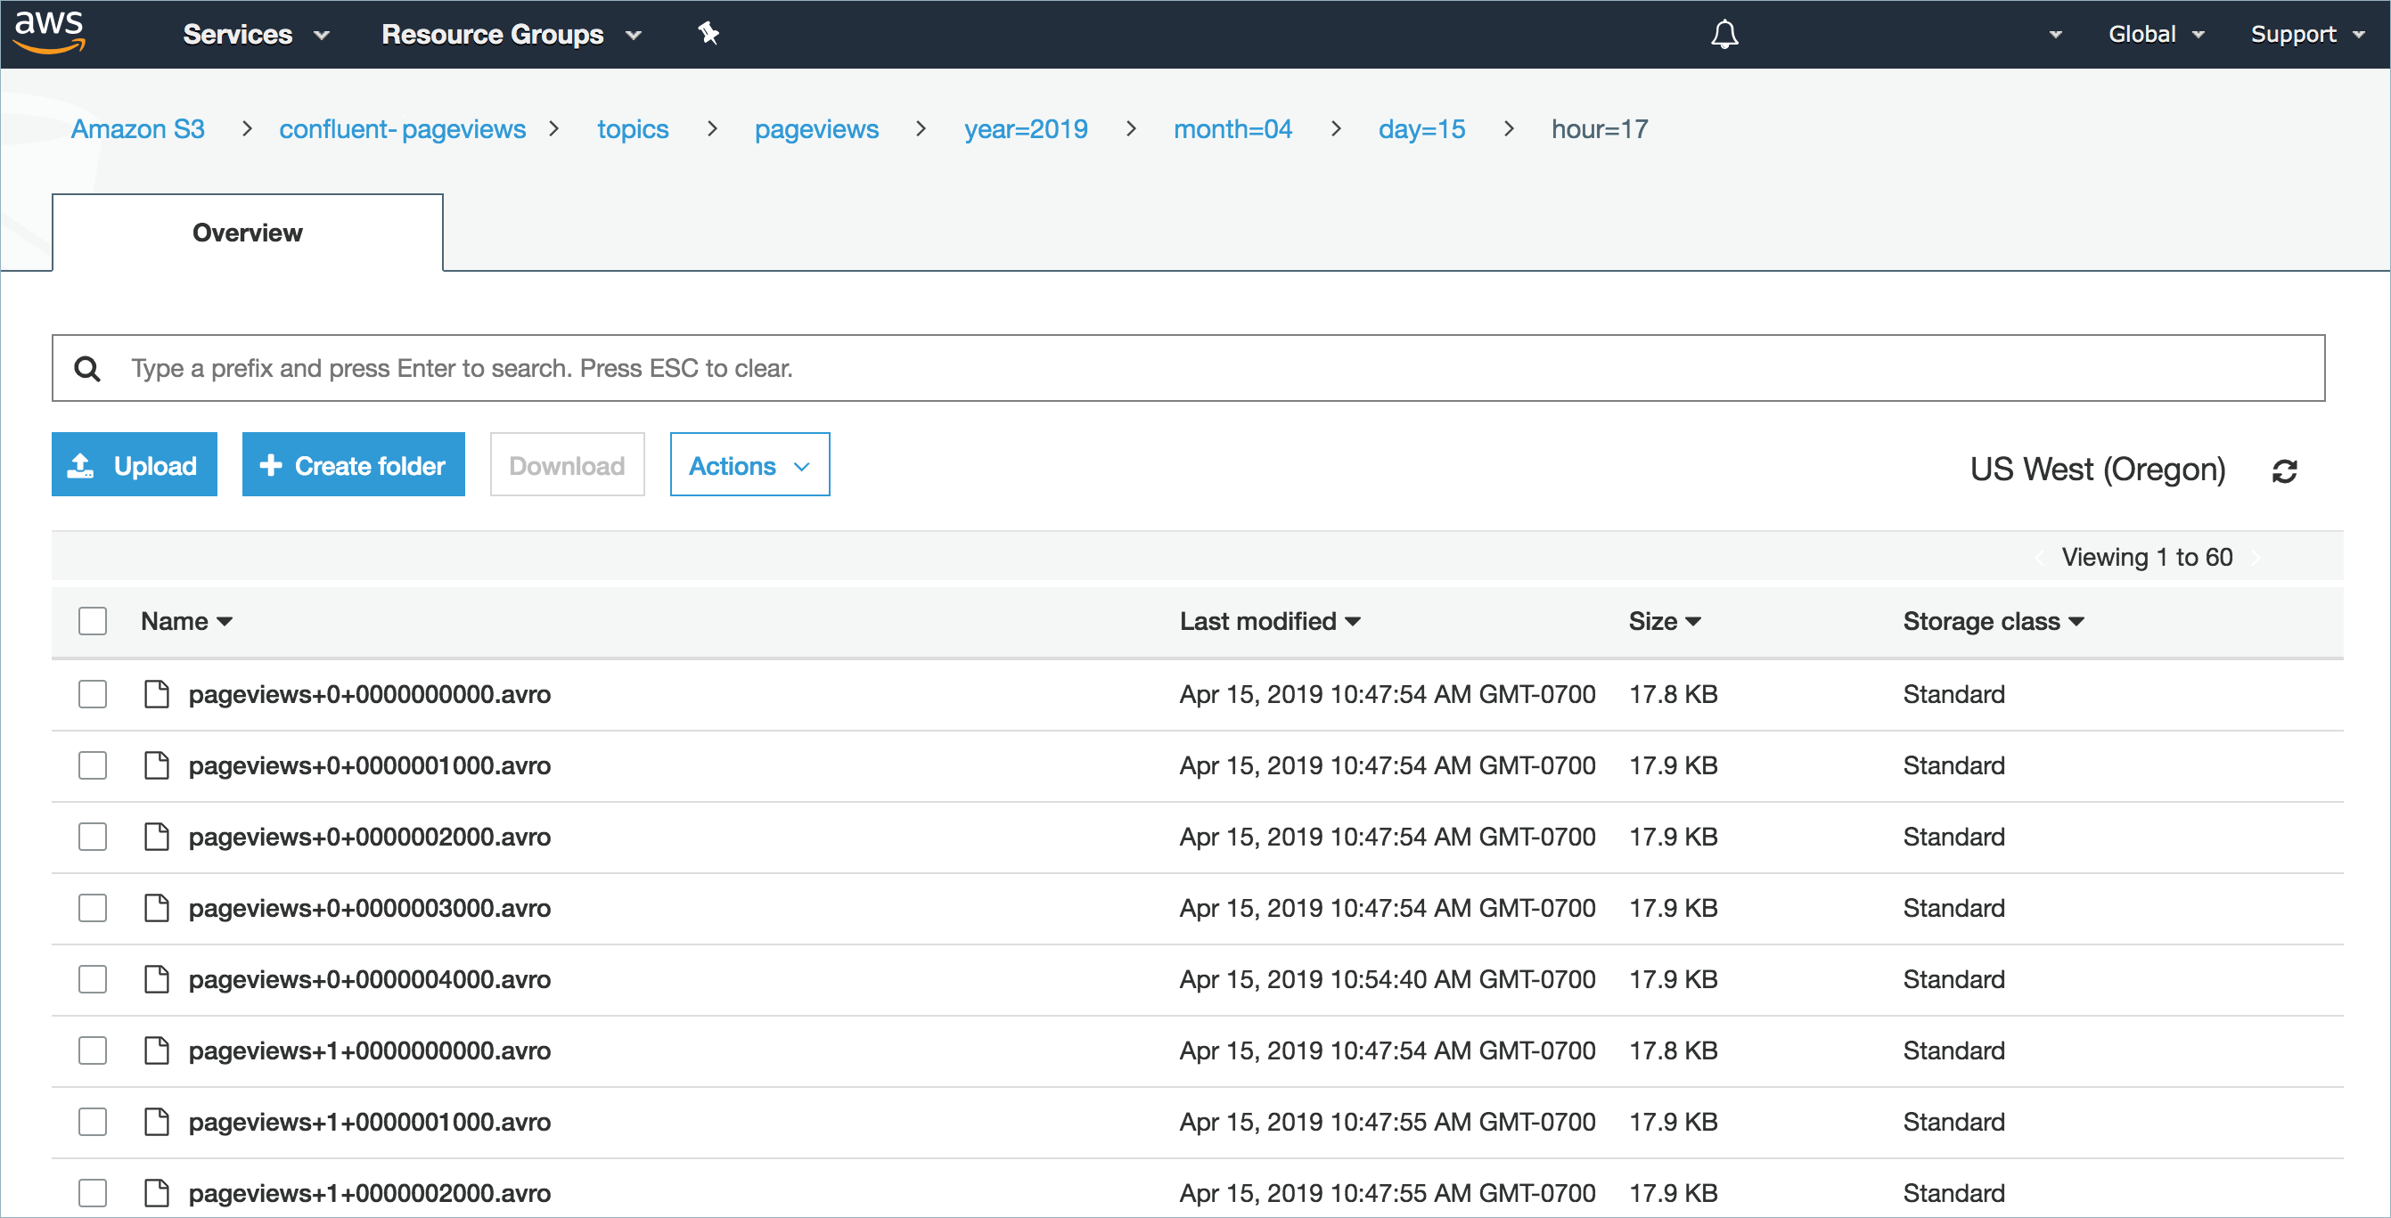The width and height of the screenshot is (2391, 1218).
Task: Check the box for pageviews+1+0000000000.avro
Action: tap(92, 1050)
